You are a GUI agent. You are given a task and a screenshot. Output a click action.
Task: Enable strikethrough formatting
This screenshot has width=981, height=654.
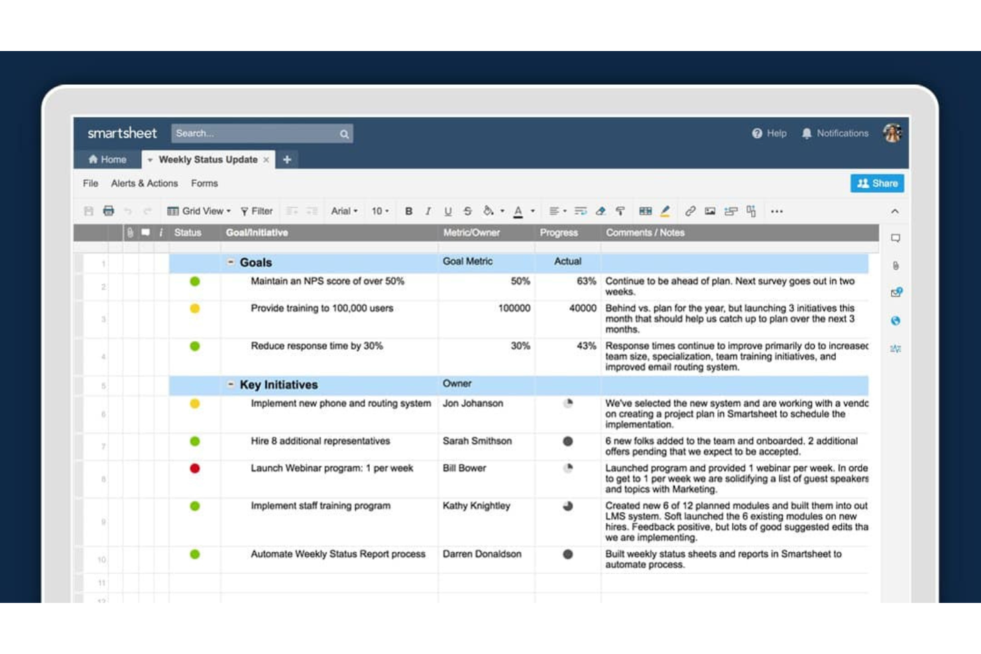467,211
